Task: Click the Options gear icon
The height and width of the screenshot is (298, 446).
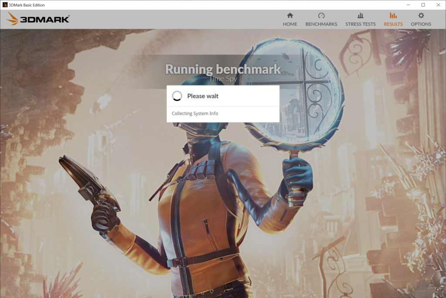Action: coord(421,15)
